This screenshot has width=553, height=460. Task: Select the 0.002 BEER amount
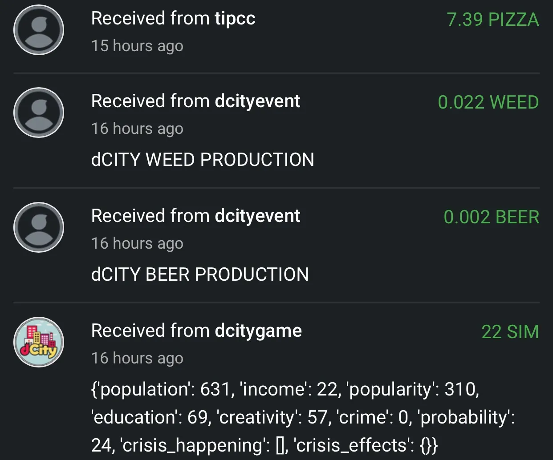[492, 217]
